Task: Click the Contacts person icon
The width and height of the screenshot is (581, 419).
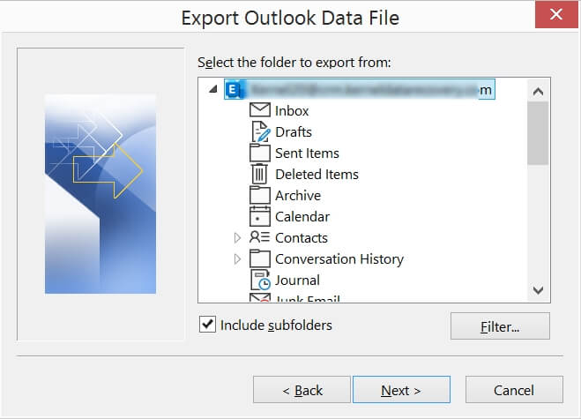Action: click(259, 237)
